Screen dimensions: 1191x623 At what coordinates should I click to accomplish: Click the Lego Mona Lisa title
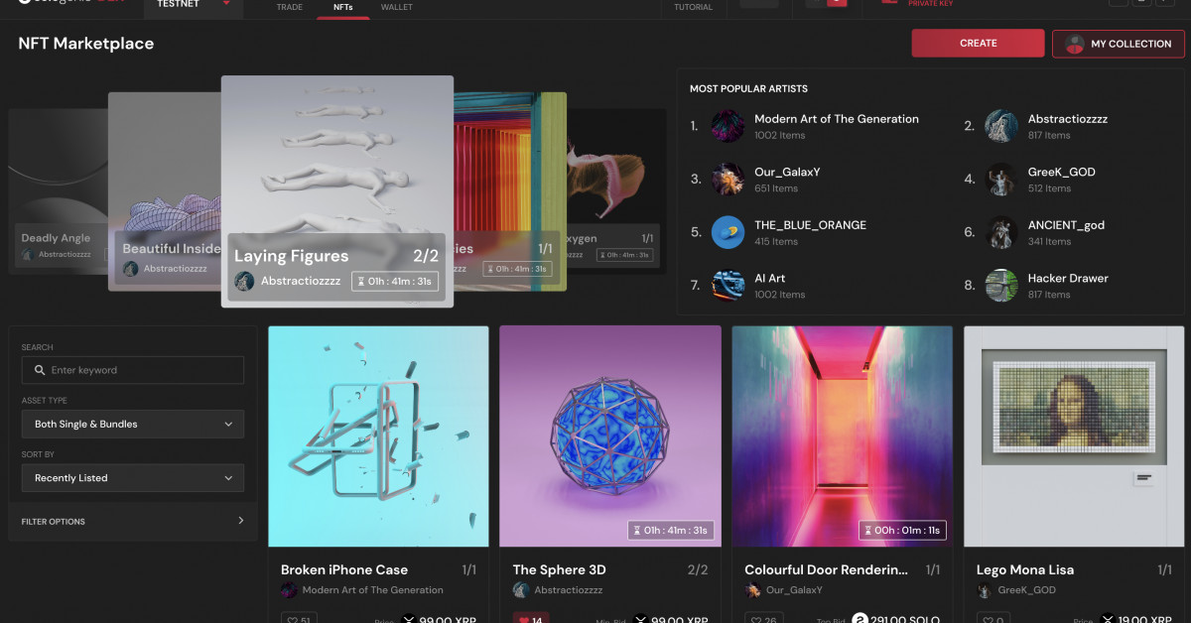[1025, 570]
